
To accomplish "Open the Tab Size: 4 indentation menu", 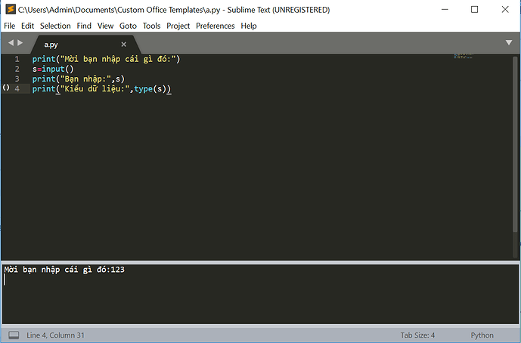I will click(417, 335).
